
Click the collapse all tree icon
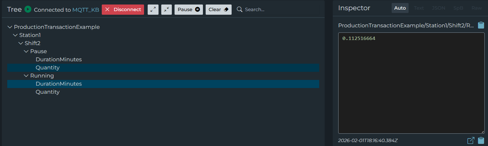[166, 10]
